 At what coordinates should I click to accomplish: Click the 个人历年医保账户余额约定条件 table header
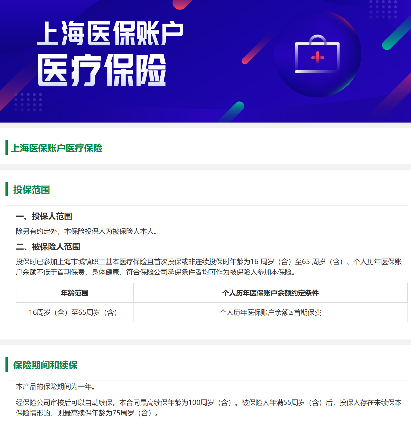[x=270, y=293]
